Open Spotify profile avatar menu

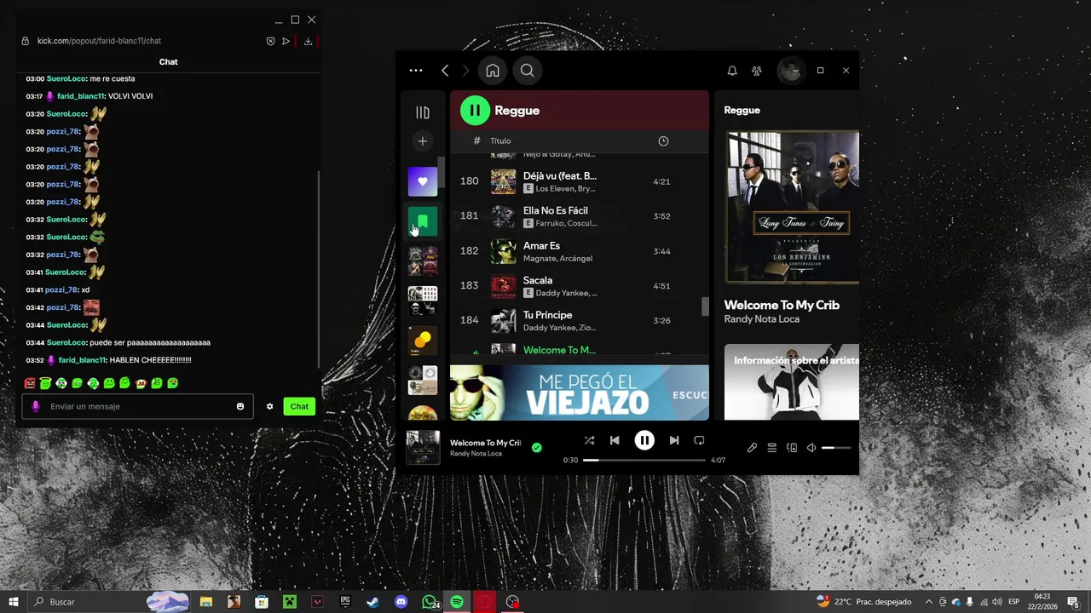pyautogui.click(x=791, y=71)
